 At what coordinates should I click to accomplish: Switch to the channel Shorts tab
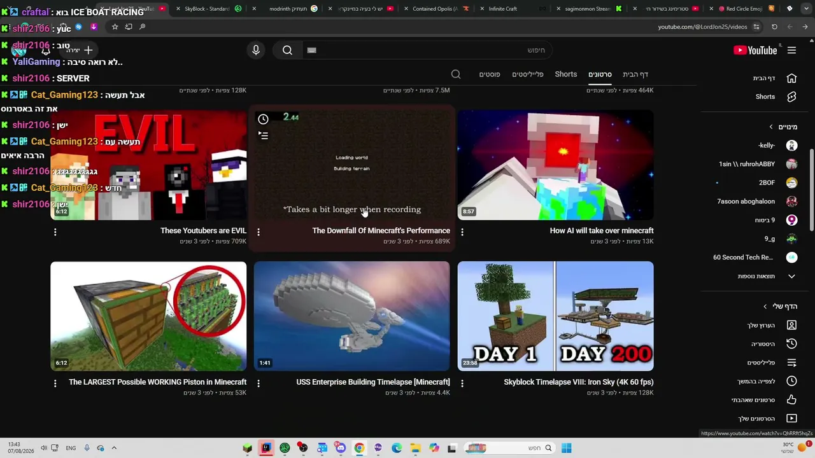point(566,74)
